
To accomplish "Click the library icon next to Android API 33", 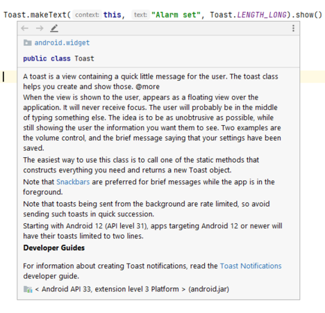I will [28, 289].
